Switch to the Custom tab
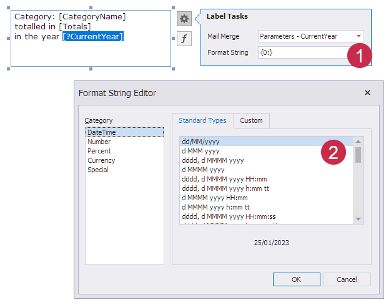 click(251, 120)
